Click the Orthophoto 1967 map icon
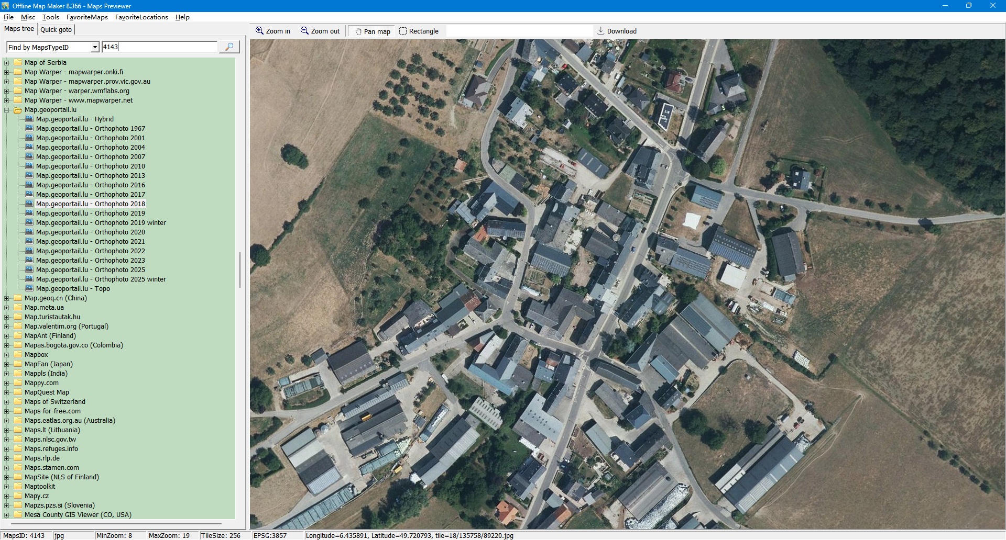Screen dimensions: 1006x540 tap(29, 129)
